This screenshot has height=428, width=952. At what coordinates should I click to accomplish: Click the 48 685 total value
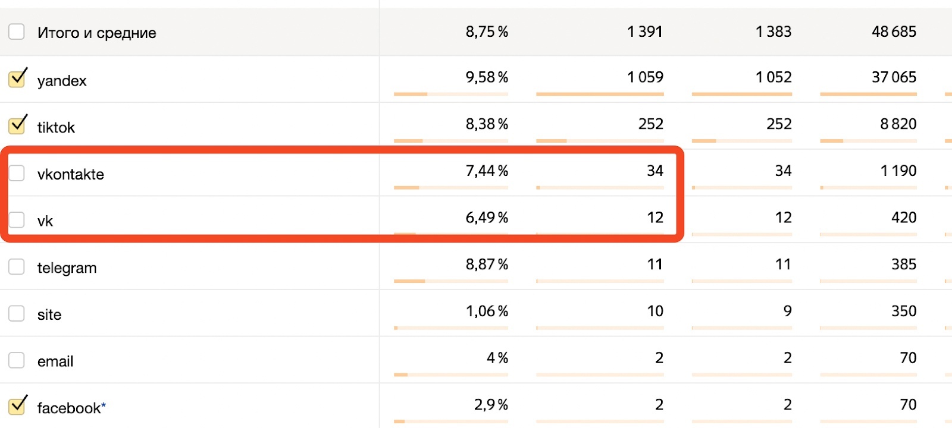point(894,32)
